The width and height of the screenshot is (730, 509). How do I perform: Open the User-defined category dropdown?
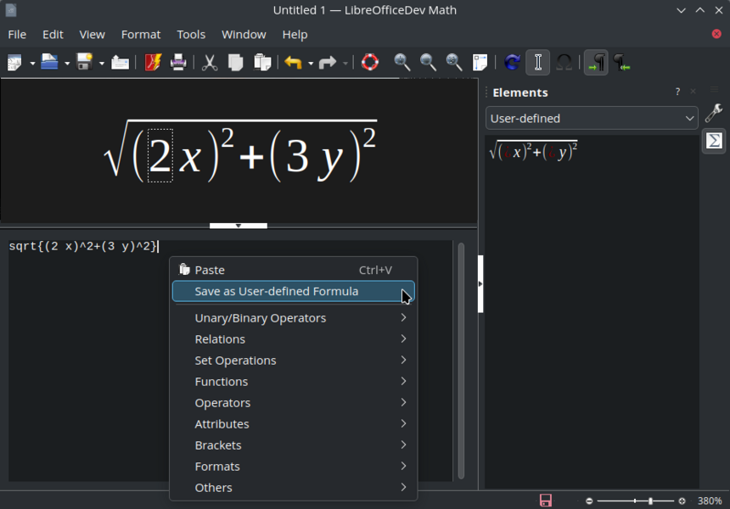point(592,119)
